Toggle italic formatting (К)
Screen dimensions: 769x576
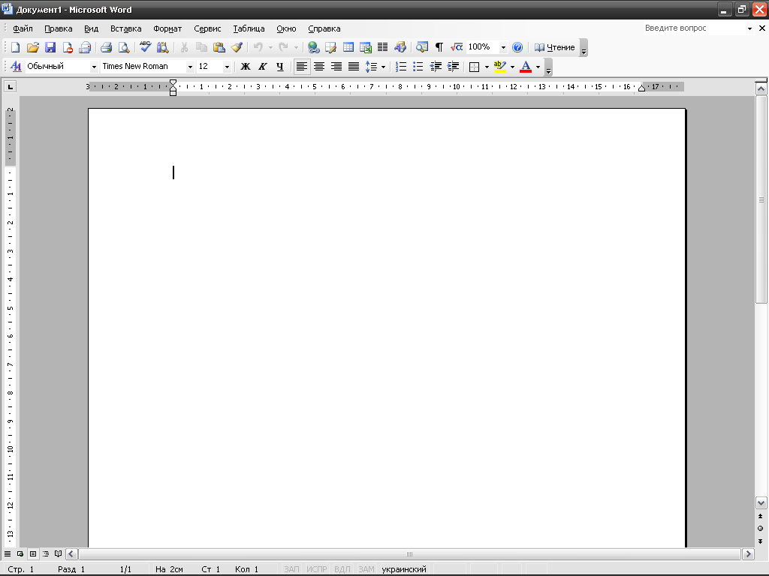262,67
